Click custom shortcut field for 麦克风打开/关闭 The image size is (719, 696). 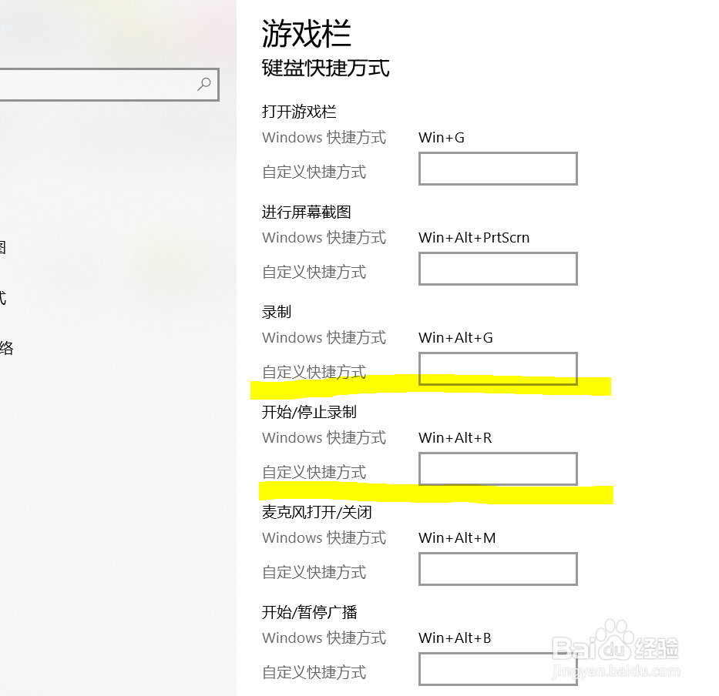point(498,569)
